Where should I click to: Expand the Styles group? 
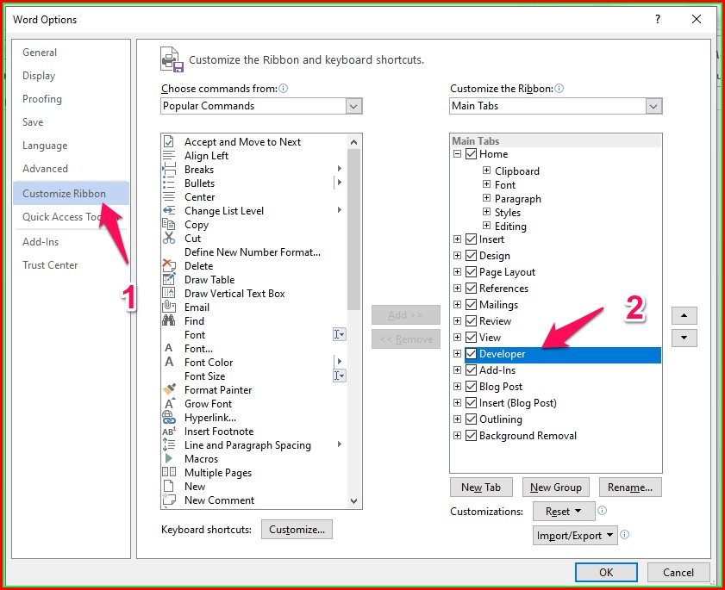click(x=486, y=212)
